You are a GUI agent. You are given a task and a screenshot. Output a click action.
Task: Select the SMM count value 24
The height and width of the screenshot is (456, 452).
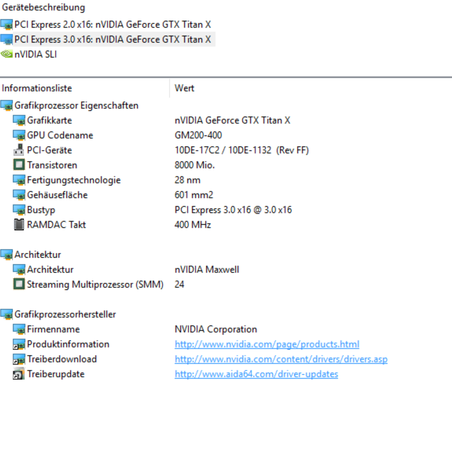180,284
